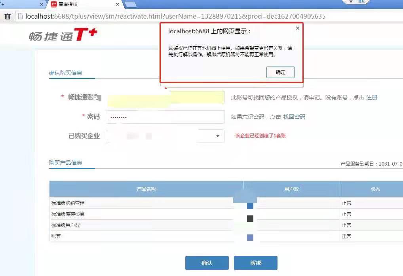Open the 注册 link
The image size is (403, 276).
372,97
